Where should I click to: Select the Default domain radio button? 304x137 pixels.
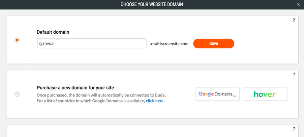pyautogui.click(x=17, y=40)
